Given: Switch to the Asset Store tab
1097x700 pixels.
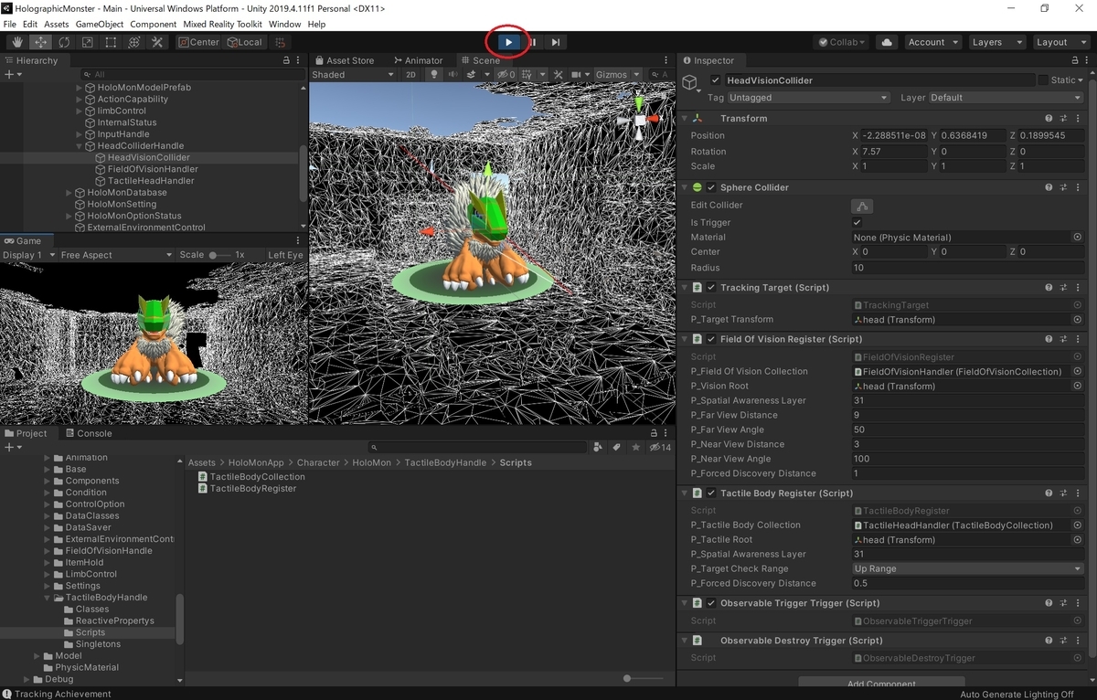Looking at the screenshot, I should click(x=344, y=60).
